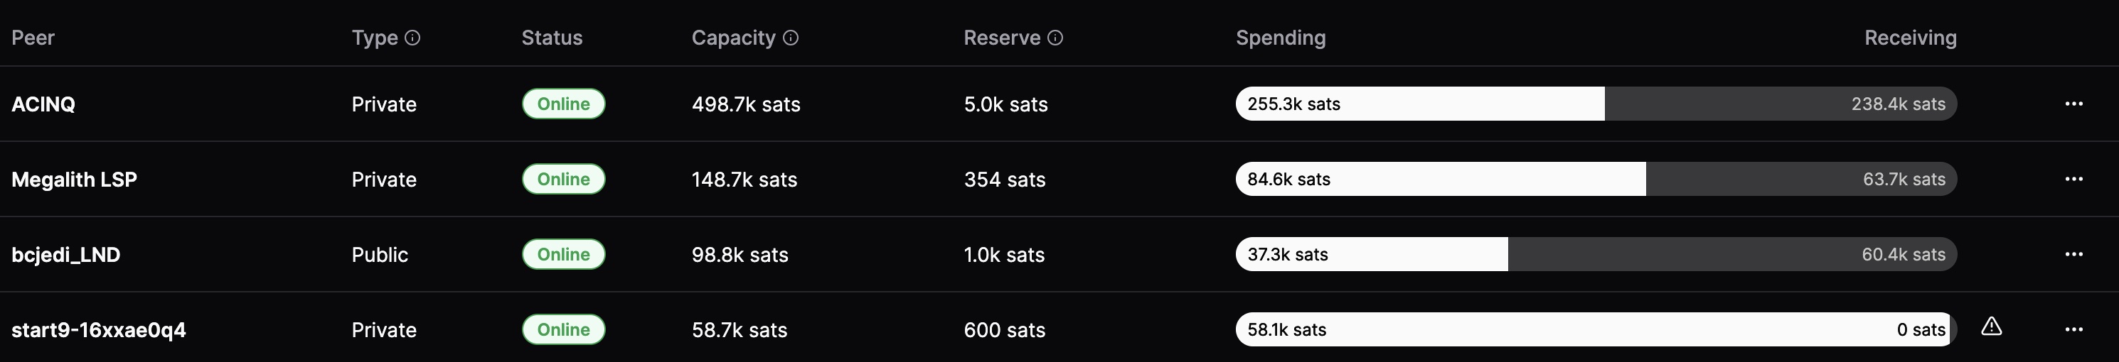2119x362 pixels.
Task: Click Online status badge for bcjedi_LND
Action: pos(563,255)
